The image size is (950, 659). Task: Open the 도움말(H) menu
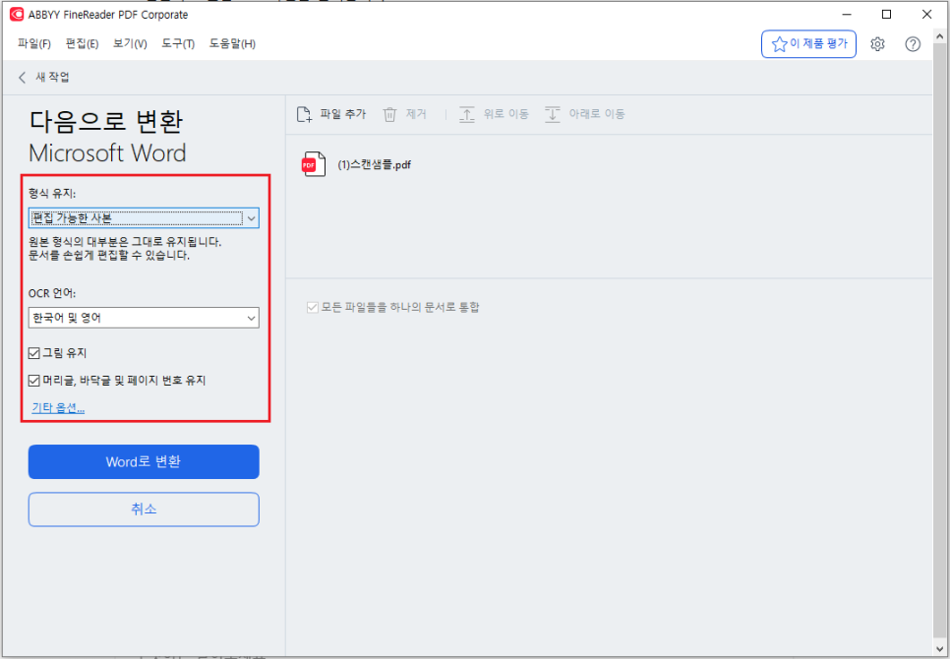232,43
